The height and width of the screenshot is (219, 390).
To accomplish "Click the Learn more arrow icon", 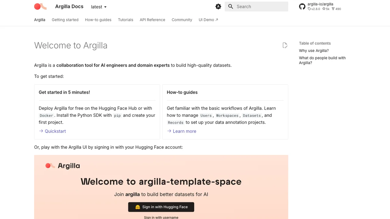I will coord(169,131).
